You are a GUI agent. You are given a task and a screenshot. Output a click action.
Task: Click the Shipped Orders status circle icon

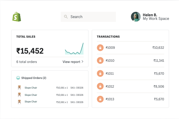click(x=18, y=78)
